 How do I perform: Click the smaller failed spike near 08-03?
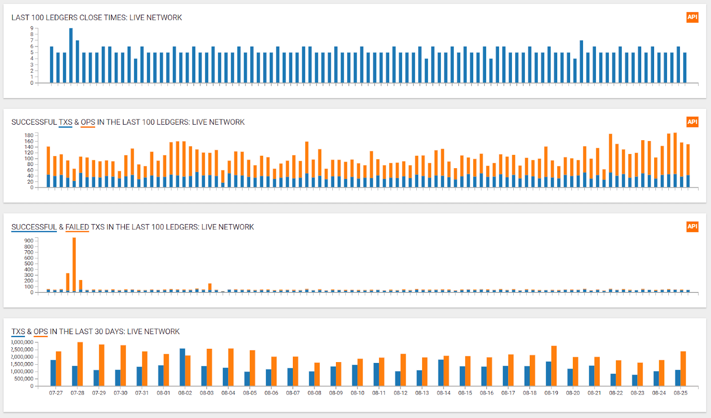coord(209,286)
